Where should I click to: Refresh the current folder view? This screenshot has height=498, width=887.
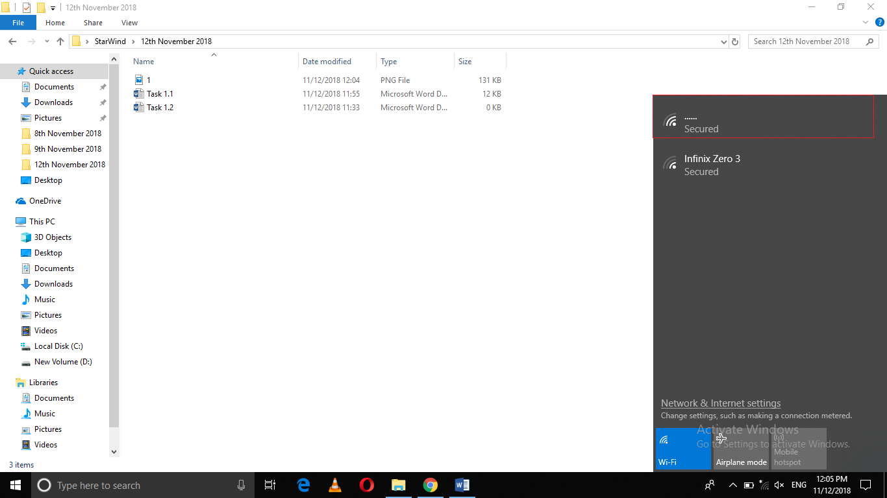[x=734, y=41]
